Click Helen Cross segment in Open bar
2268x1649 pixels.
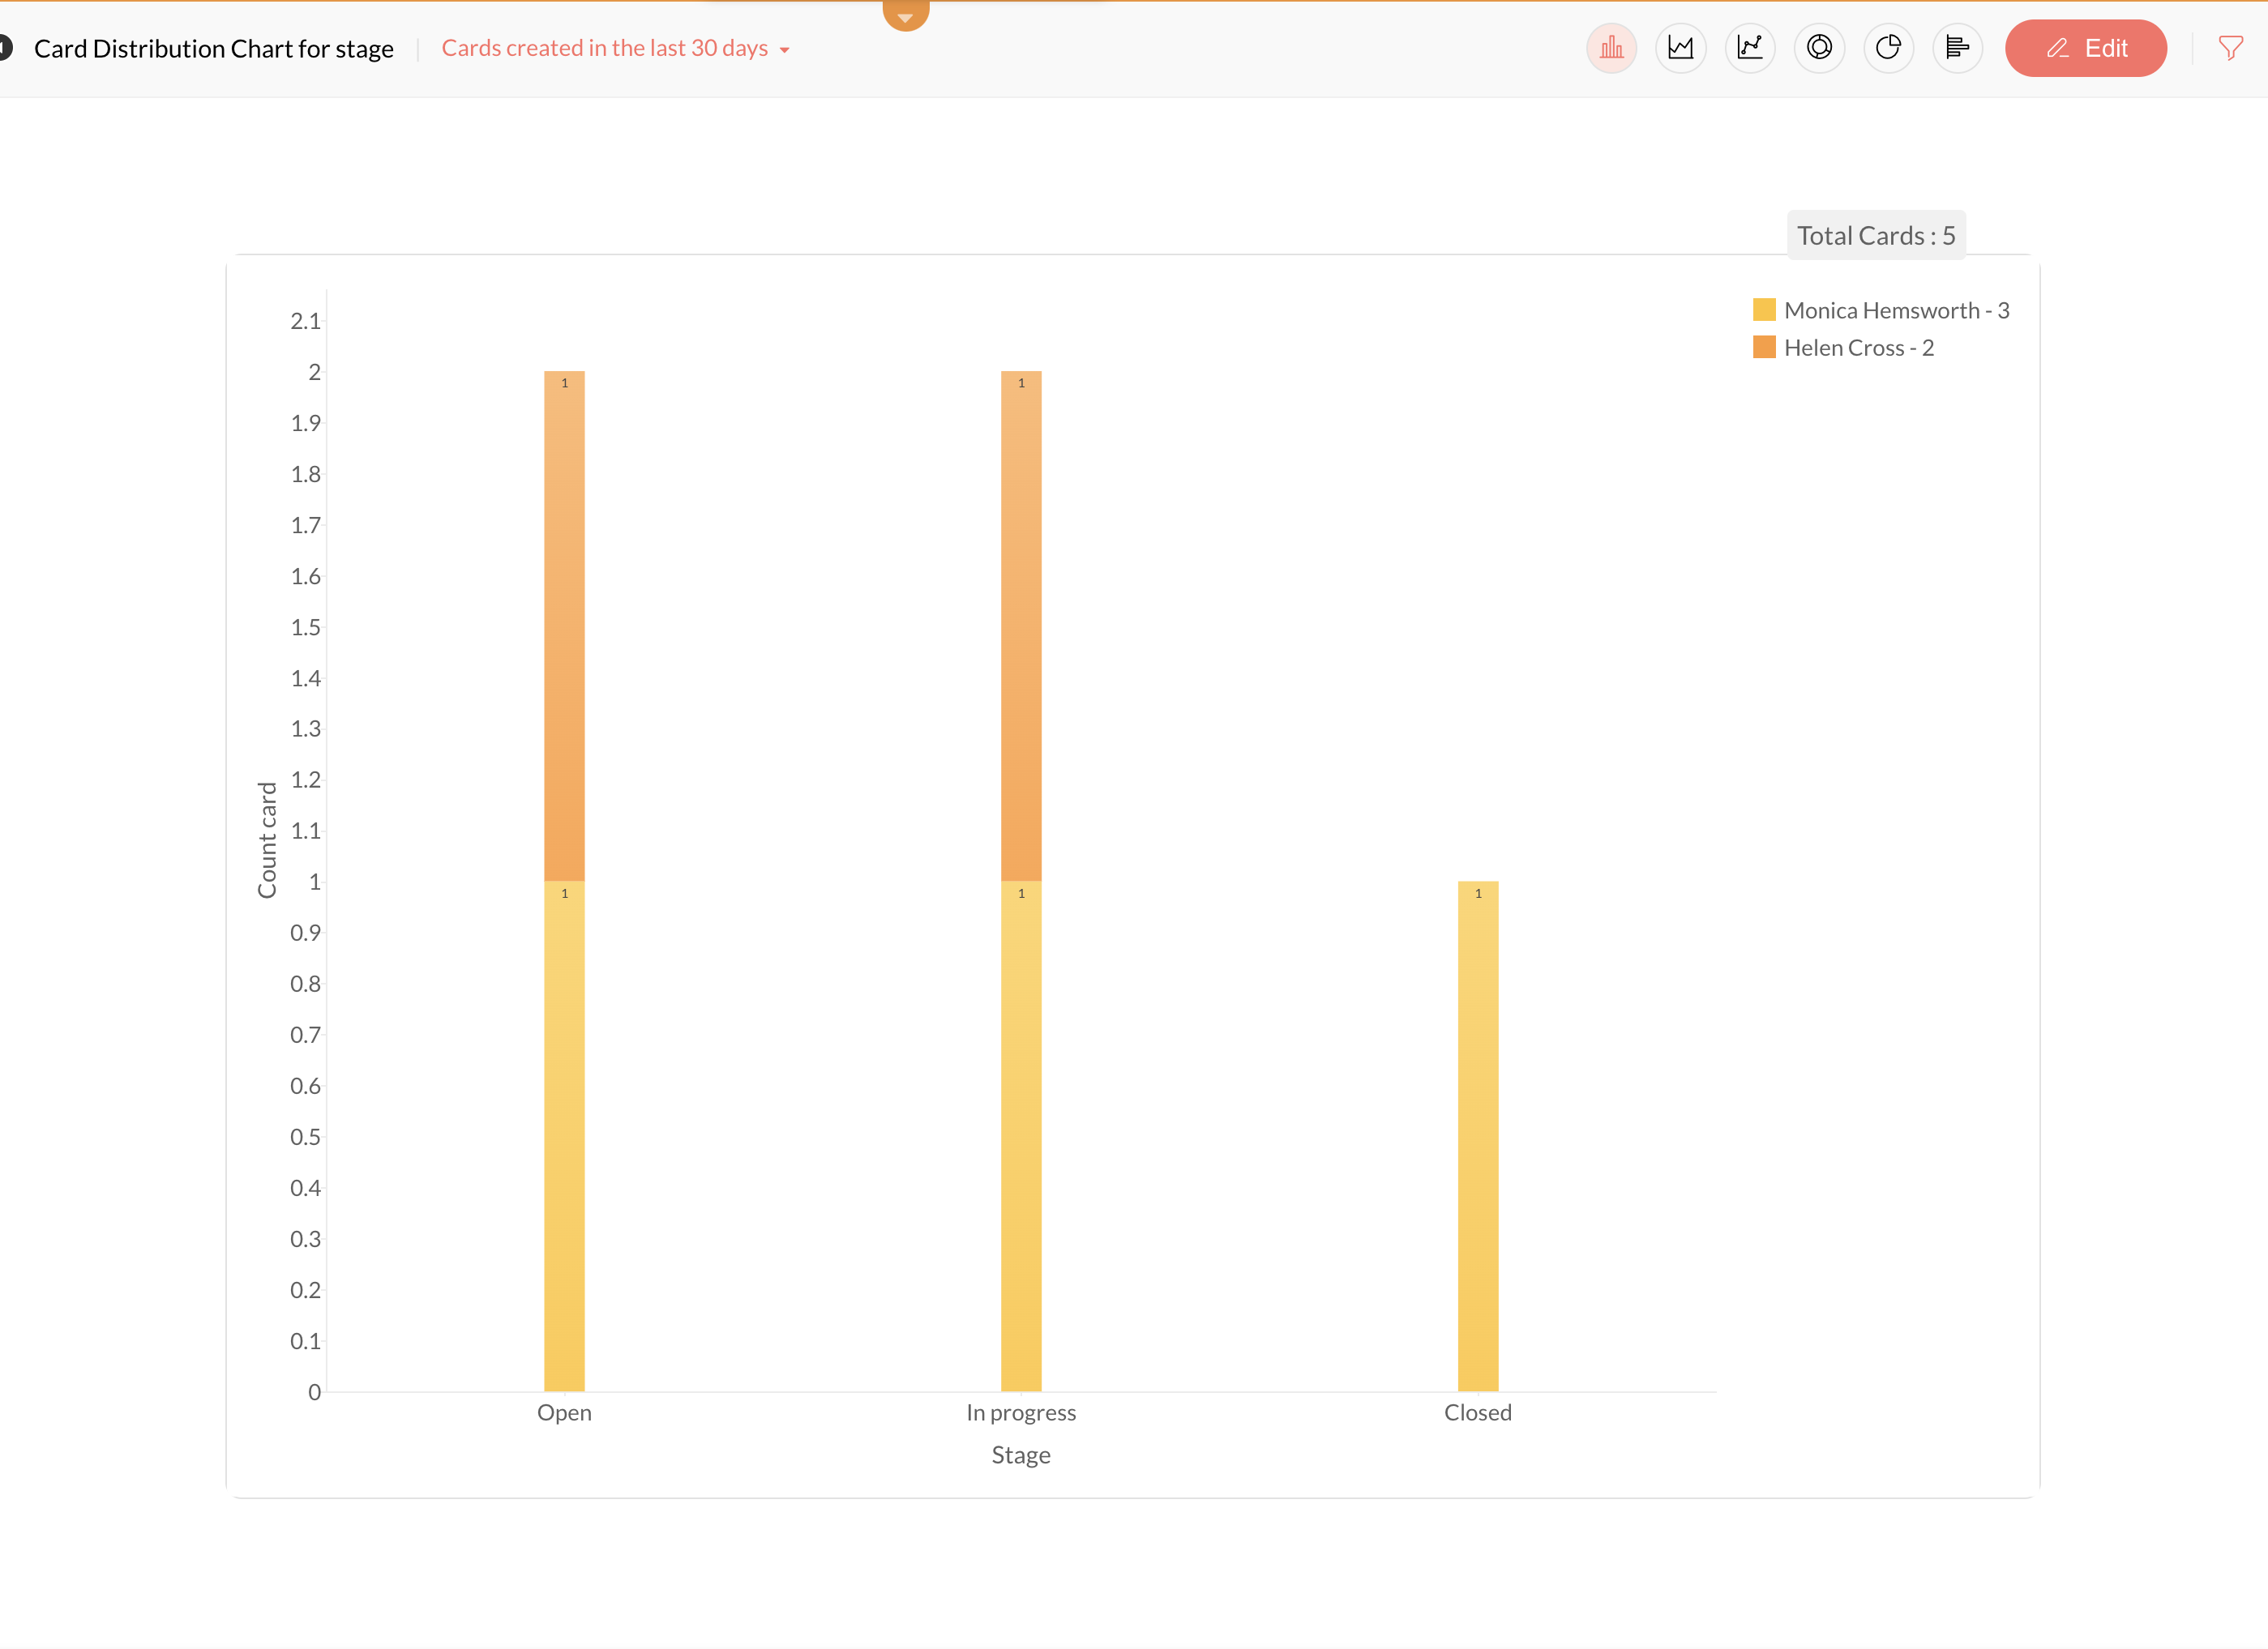coord(564,626)
